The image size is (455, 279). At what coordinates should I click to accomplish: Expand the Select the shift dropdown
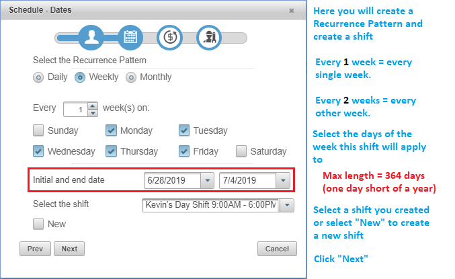pos(287,205)
